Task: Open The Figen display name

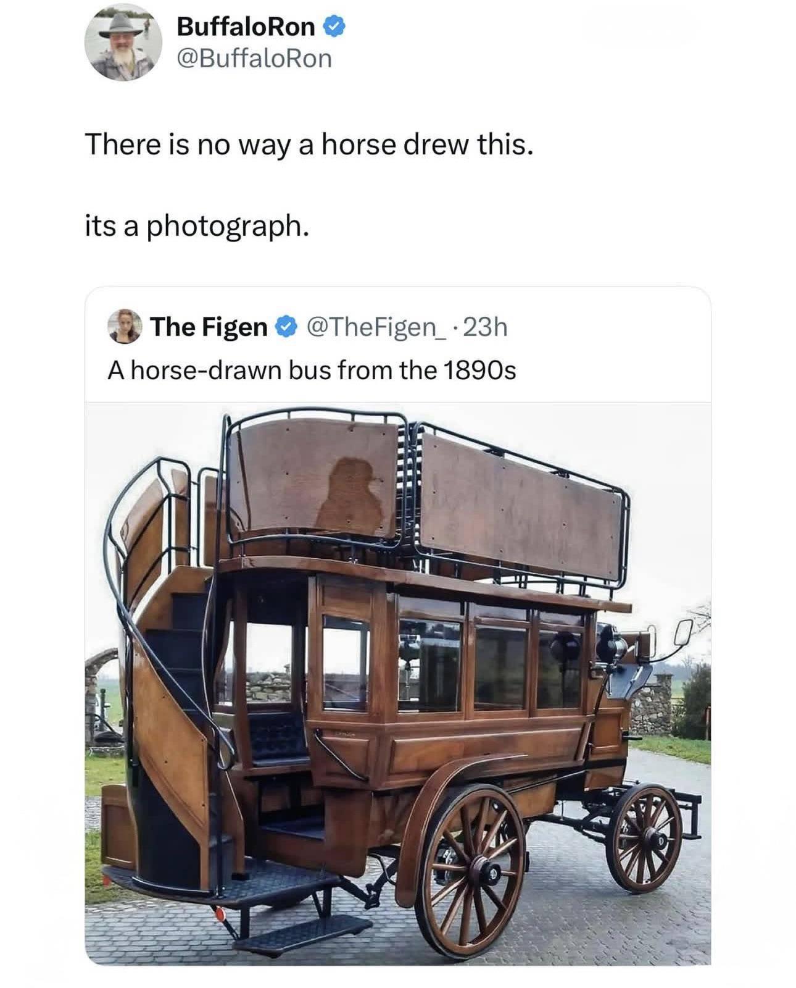Action: pos(209,327)
